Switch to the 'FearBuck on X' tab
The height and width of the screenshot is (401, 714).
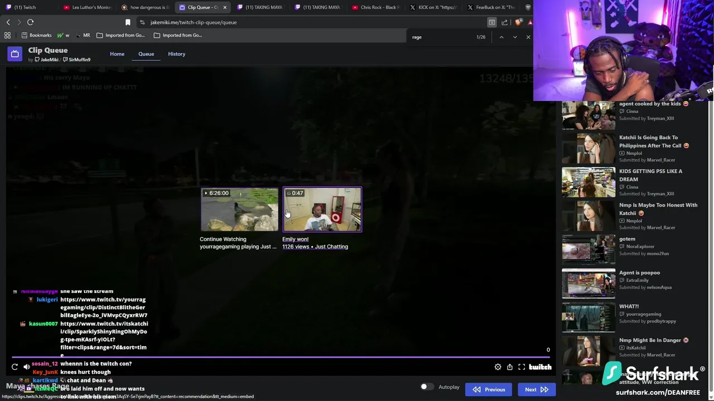pos(491,7)
